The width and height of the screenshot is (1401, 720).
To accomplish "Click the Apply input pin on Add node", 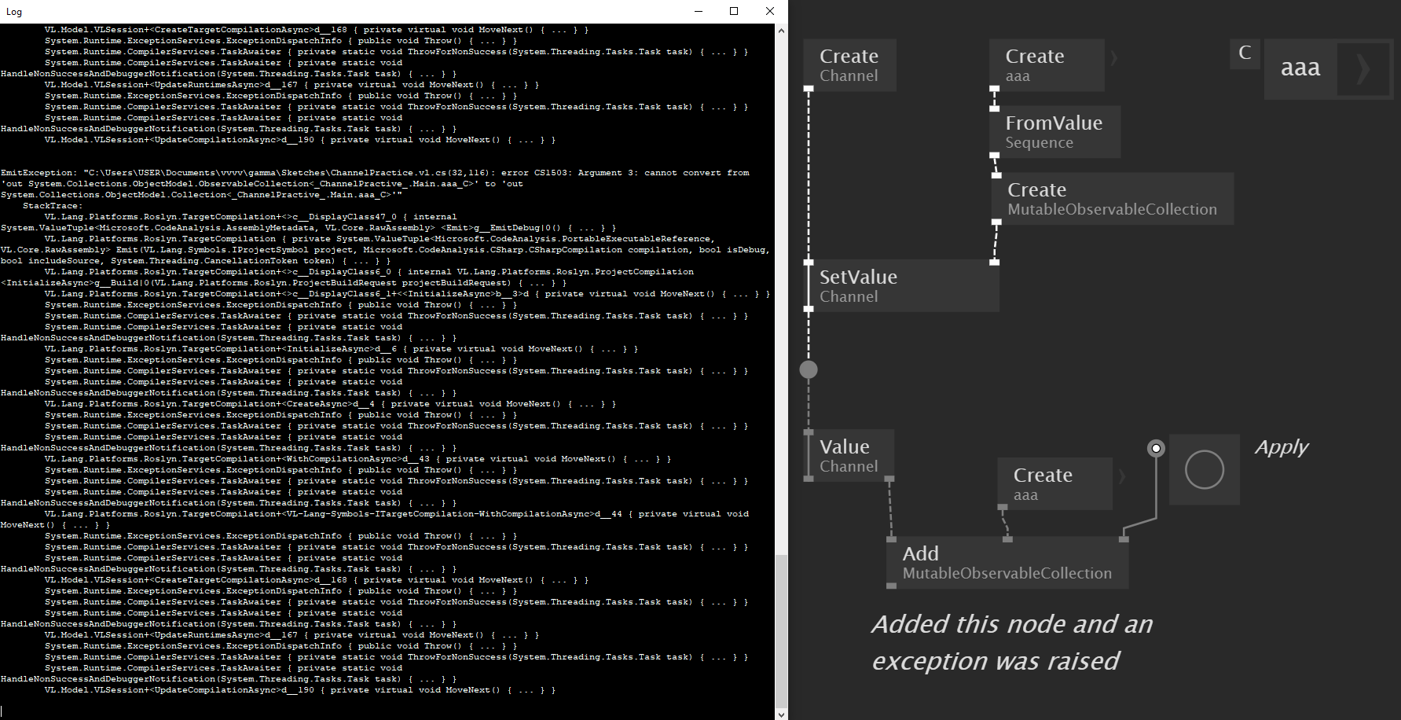I will tap(1124, 539).
